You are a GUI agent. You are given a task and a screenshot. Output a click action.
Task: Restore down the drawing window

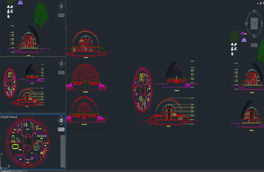click(x=261, y=3)
